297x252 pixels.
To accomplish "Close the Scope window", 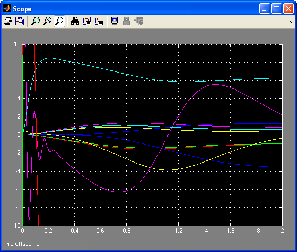I will tap(288, 9).
